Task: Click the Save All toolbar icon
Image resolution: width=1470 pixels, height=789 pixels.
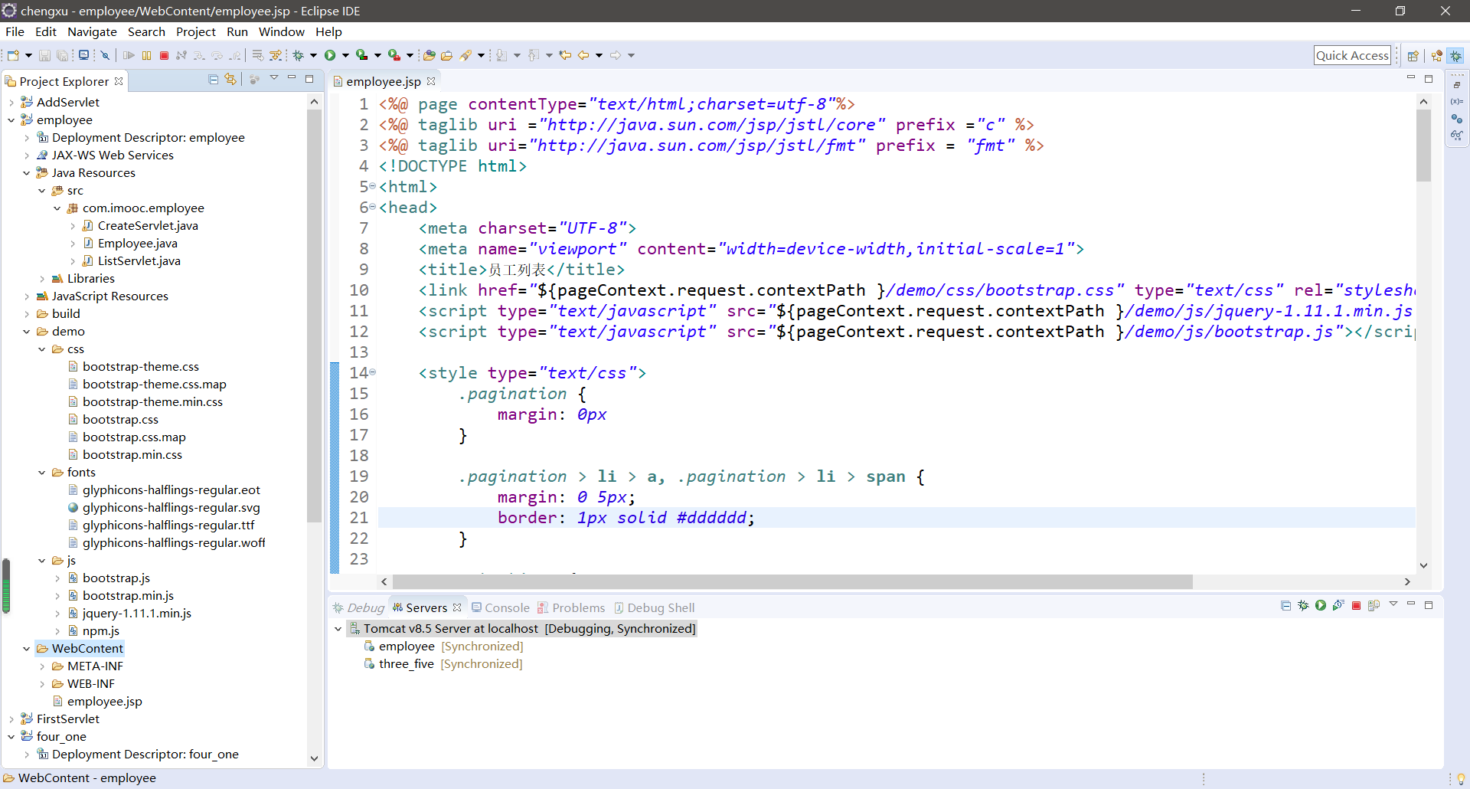Action: point(63,55)
